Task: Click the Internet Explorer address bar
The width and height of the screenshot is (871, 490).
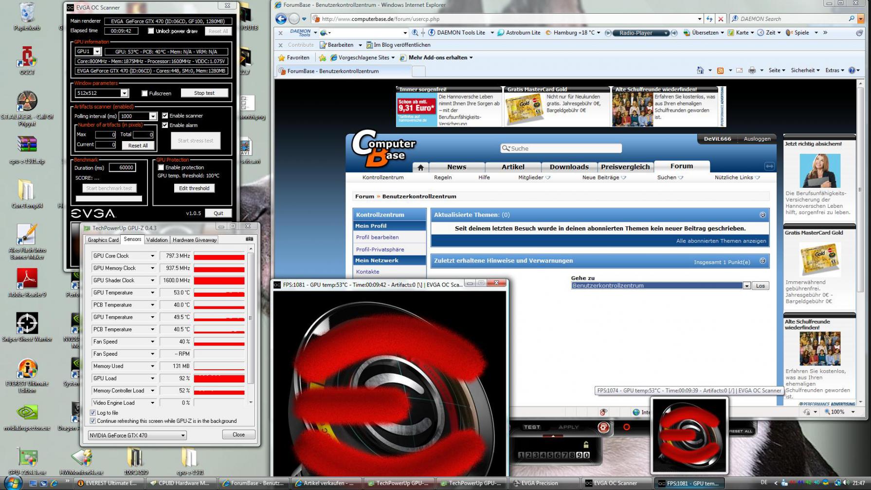Action: pyautogui.click(x=505, y=18)
